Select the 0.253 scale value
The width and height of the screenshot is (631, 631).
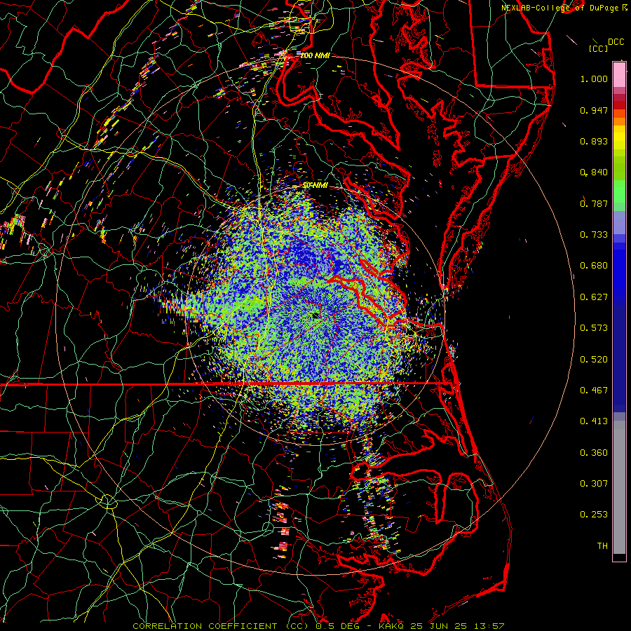point(594,515)
